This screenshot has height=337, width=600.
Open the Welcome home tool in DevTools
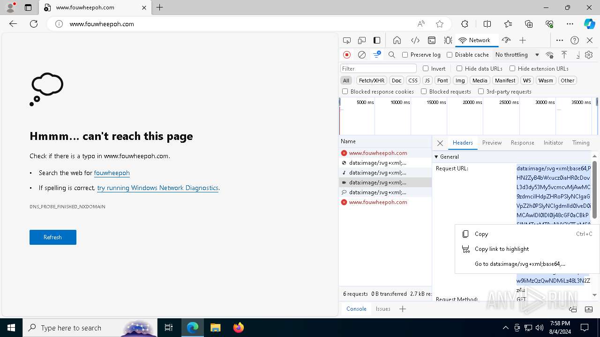tap(397, 40)
